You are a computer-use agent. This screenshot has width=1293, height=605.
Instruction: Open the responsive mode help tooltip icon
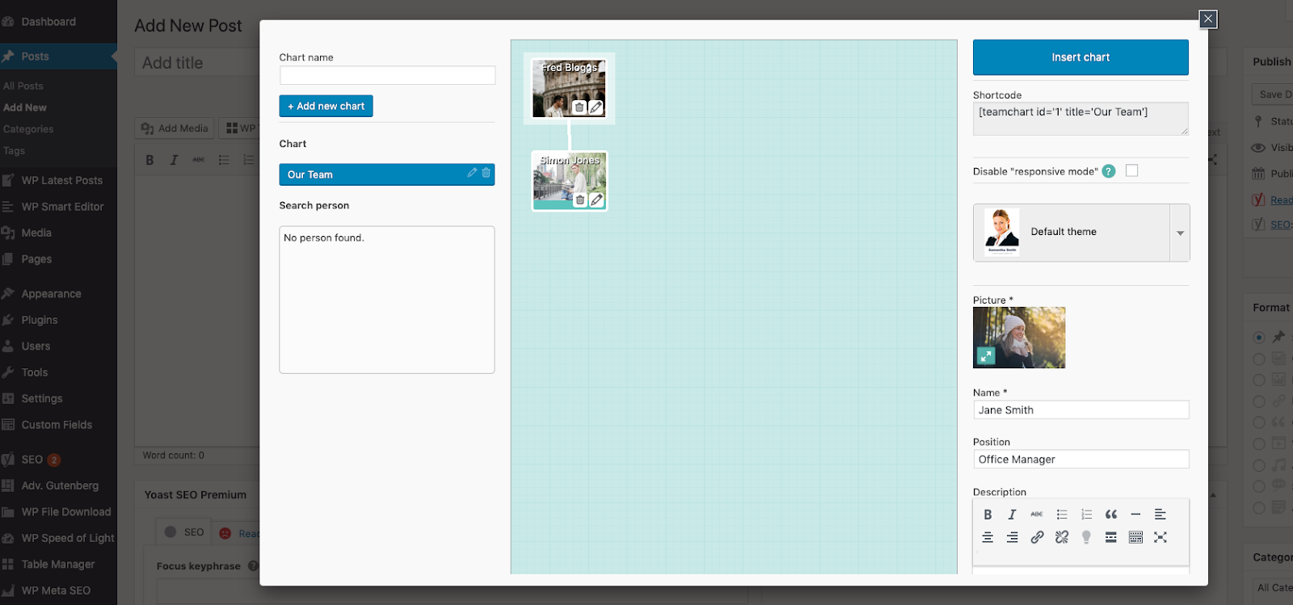[x=1109, y=171]
